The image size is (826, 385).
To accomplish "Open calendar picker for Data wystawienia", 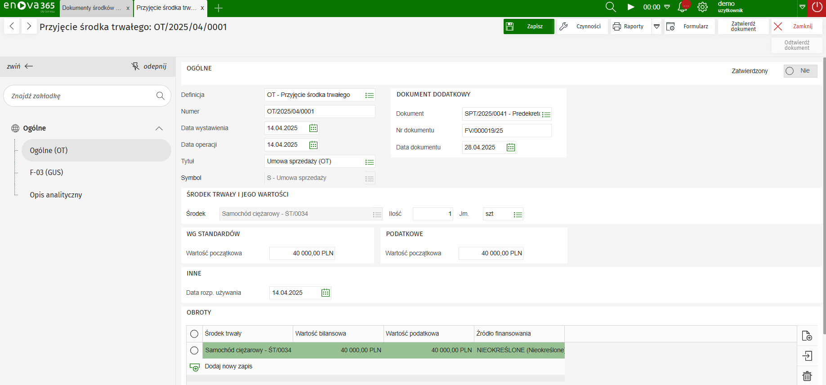I will (313, 128).
